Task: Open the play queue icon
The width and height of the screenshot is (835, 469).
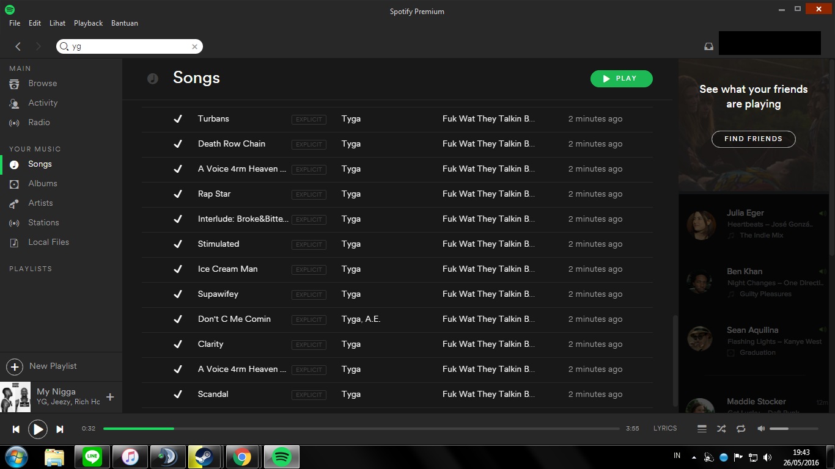Action: click(702, 429)
